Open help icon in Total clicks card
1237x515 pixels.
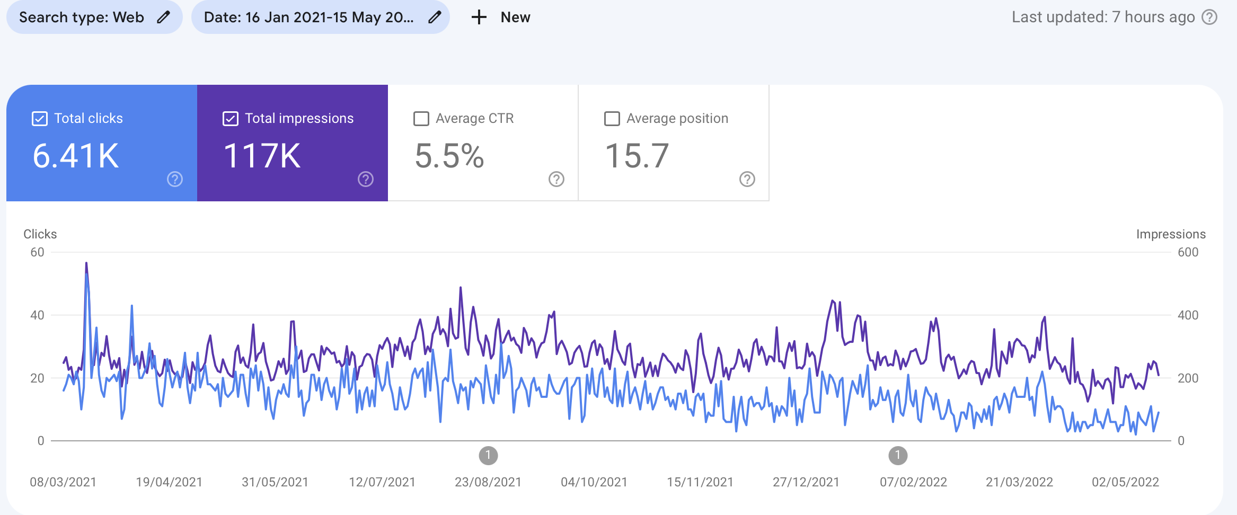(x=175, y=179)
